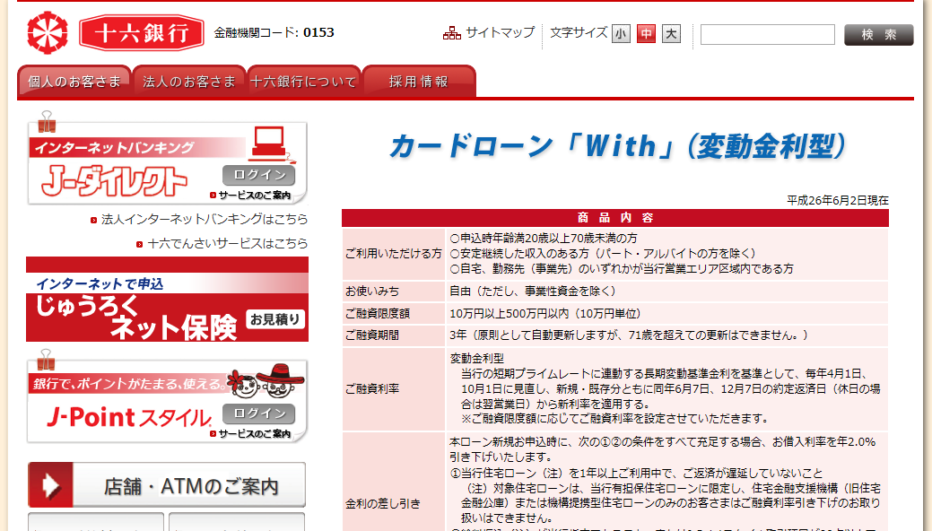932x531 pixels.
Task: Set text size to 小
Action: [621, 34]
